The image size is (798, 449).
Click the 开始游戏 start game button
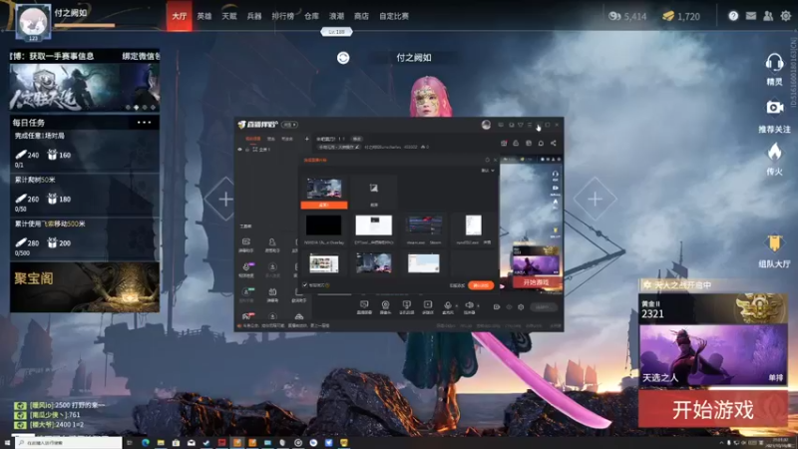click(x=712, y=409)
